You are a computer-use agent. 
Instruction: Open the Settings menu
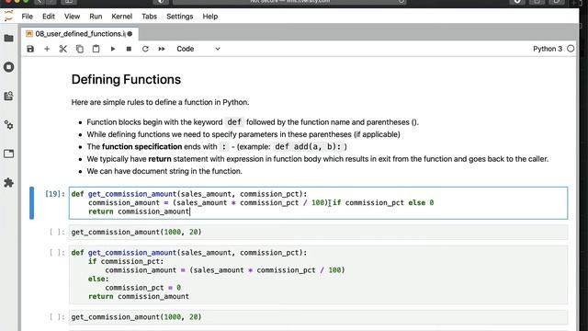point(180,17)
